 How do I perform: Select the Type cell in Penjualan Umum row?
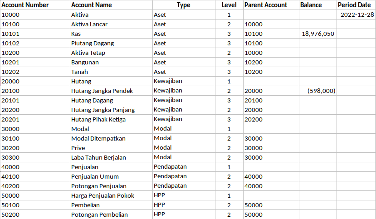pos(184,176)
